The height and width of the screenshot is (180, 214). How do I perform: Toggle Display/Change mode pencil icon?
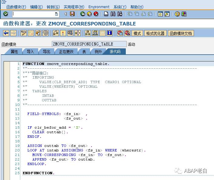tap(23, 33)
